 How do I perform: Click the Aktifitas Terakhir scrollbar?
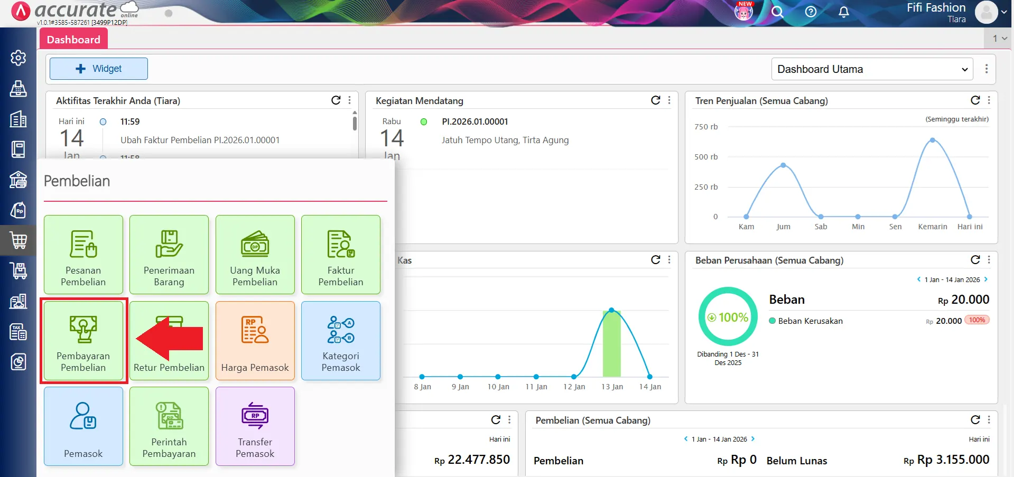355,123
